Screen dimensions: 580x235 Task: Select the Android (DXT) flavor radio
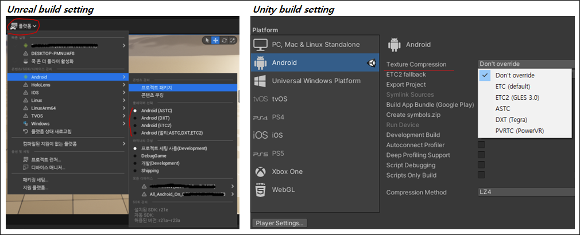[x=135, y=118]
